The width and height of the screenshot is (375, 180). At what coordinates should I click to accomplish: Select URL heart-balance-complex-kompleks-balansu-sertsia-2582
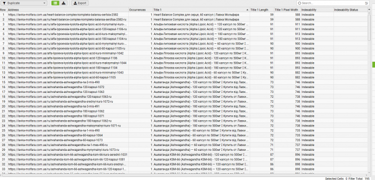point(63,15)
